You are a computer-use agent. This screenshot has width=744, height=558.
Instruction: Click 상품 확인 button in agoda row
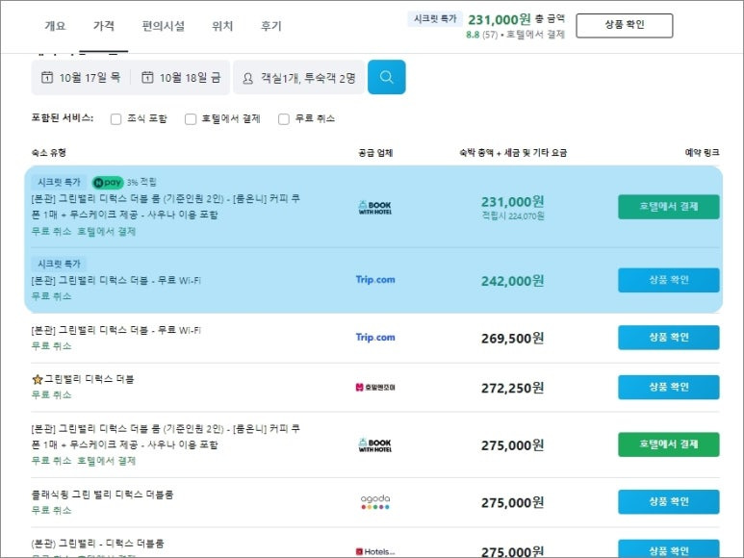point(669,502)
